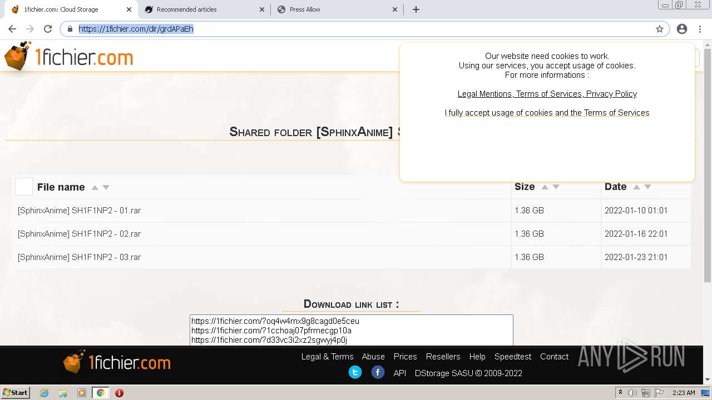712x400 pixels.
Task: Switch to the Press Allow tab
Action: pos(337,9)
